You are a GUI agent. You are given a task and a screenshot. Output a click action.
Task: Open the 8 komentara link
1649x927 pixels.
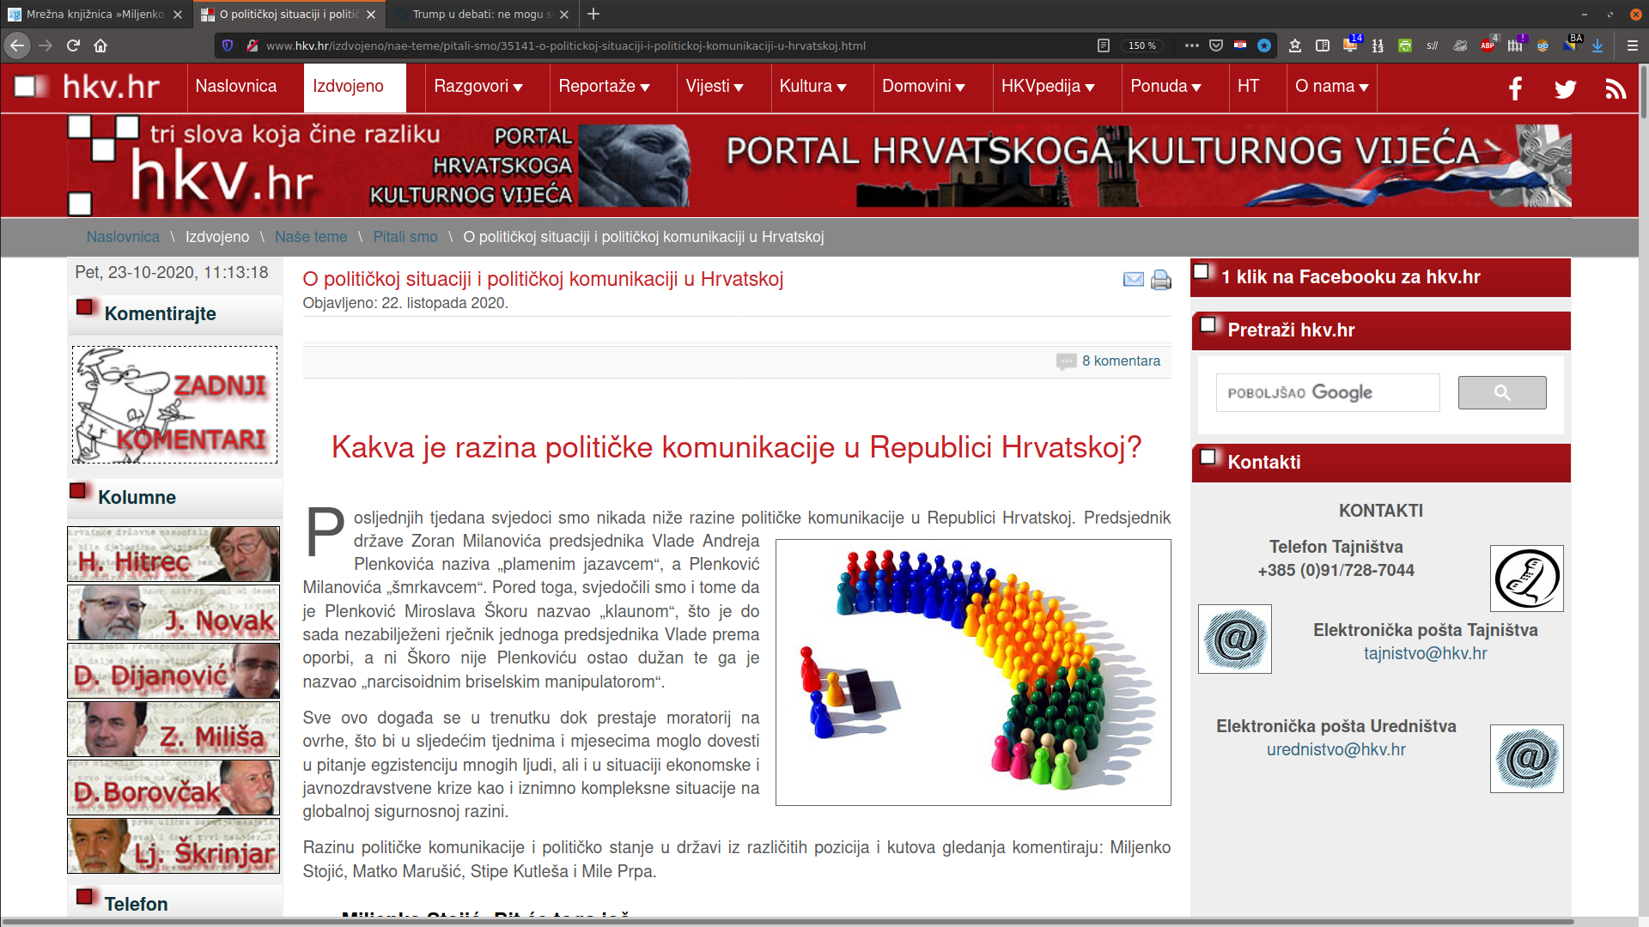point(1120,361)
